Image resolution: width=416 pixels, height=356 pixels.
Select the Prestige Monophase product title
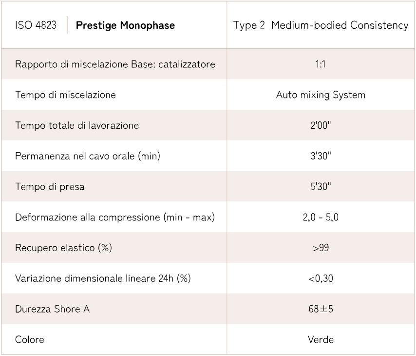(125, 25)
